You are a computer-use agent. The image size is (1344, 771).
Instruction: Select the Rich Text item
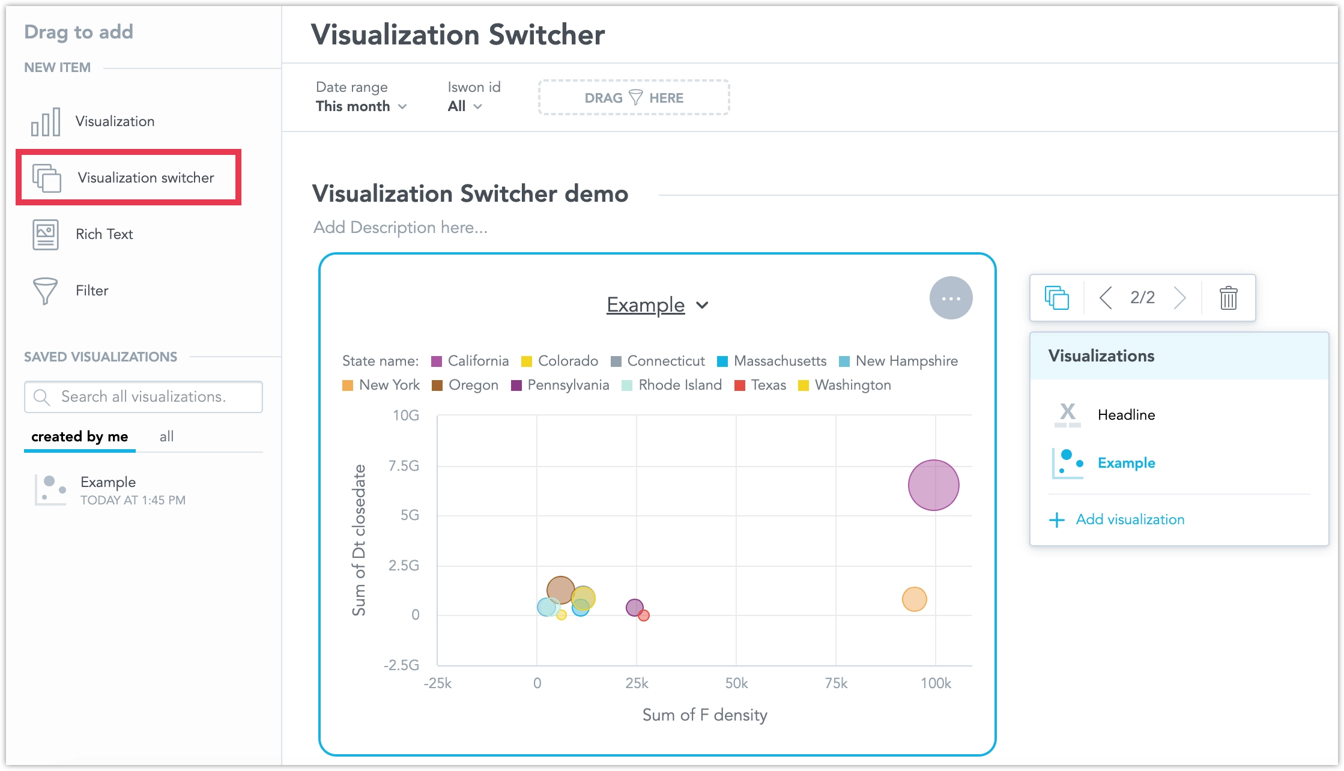point(104,234)
